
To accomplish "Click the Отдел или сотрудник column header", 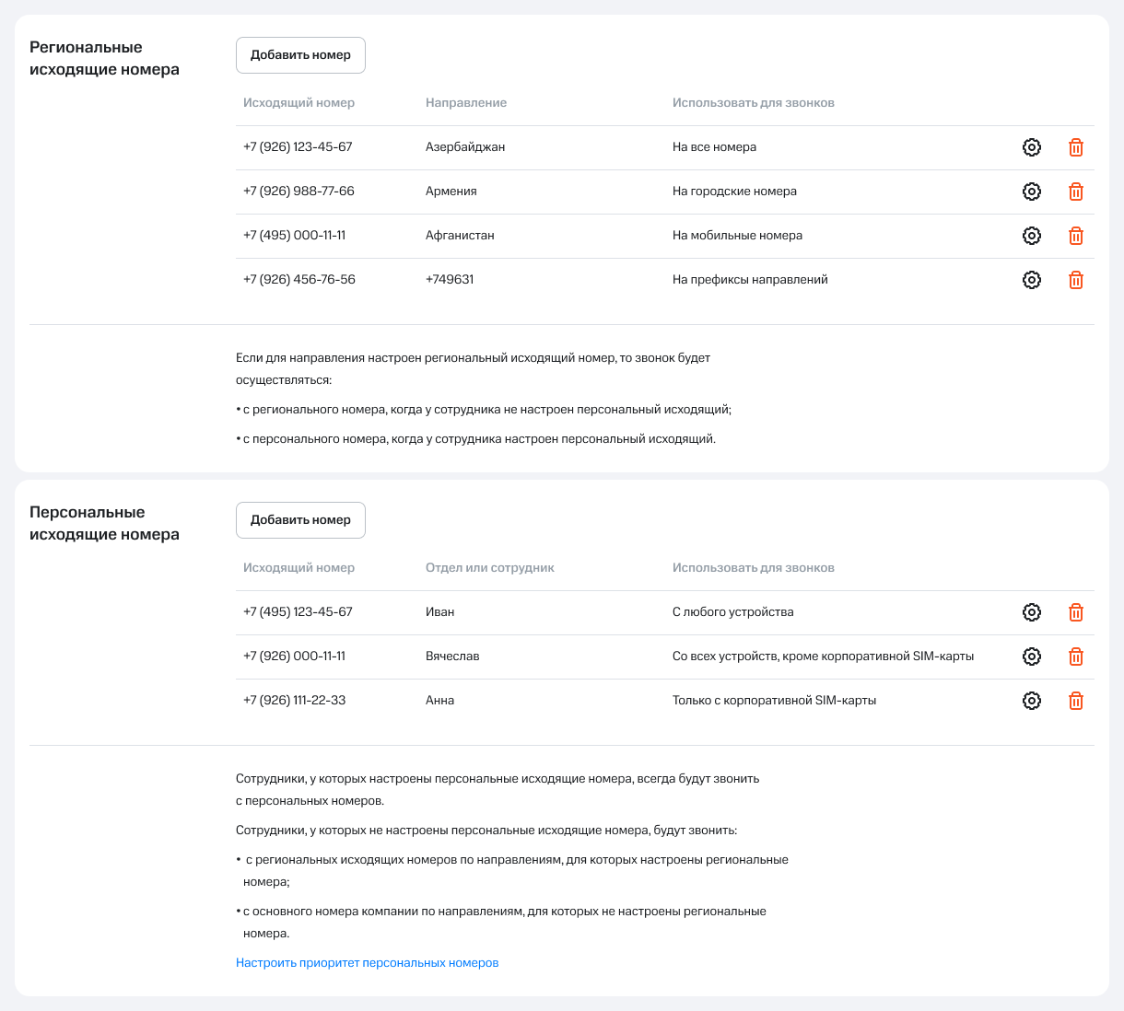I will tap(489, 568).
